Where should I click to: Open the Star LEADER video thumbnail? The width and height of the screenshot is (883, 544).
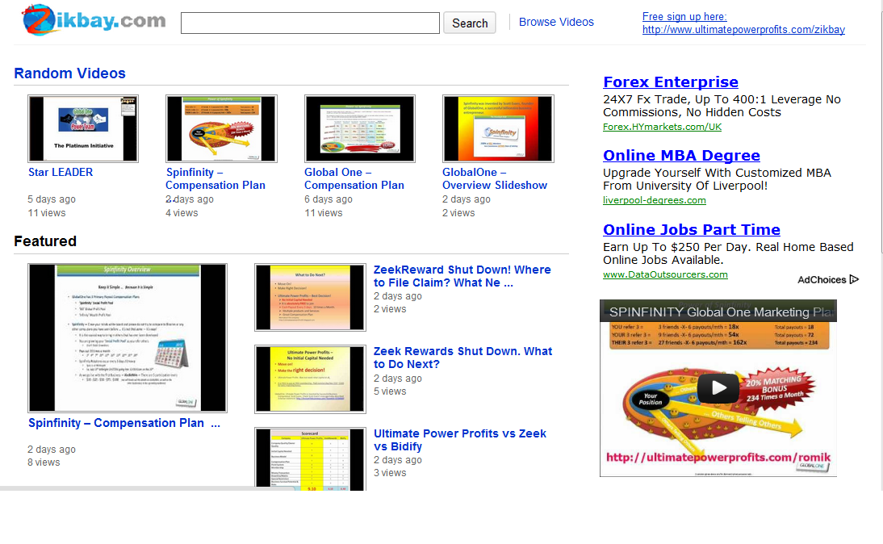pyautogui.click(x=83, y=128)
